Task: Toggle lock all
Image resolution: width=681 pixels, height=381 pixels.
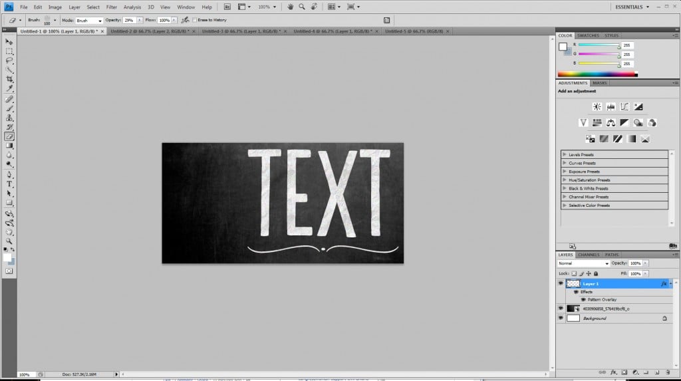Action: click(596, 274)
